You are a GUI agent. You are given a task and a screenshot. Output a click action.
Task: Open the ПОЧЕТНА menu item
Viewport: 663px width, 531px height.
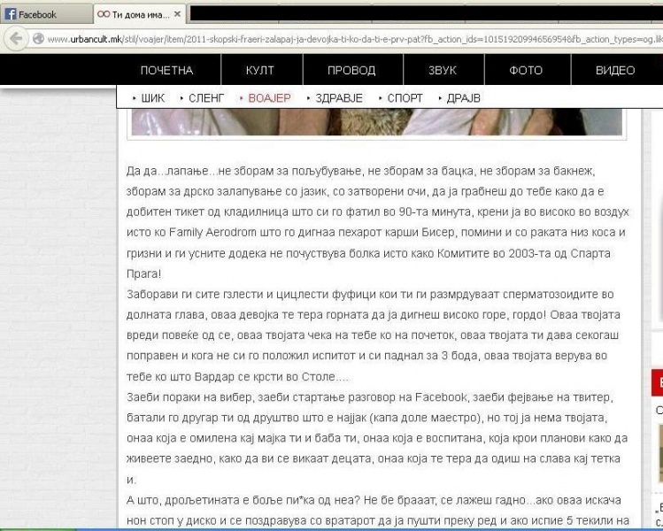point(166,71)
